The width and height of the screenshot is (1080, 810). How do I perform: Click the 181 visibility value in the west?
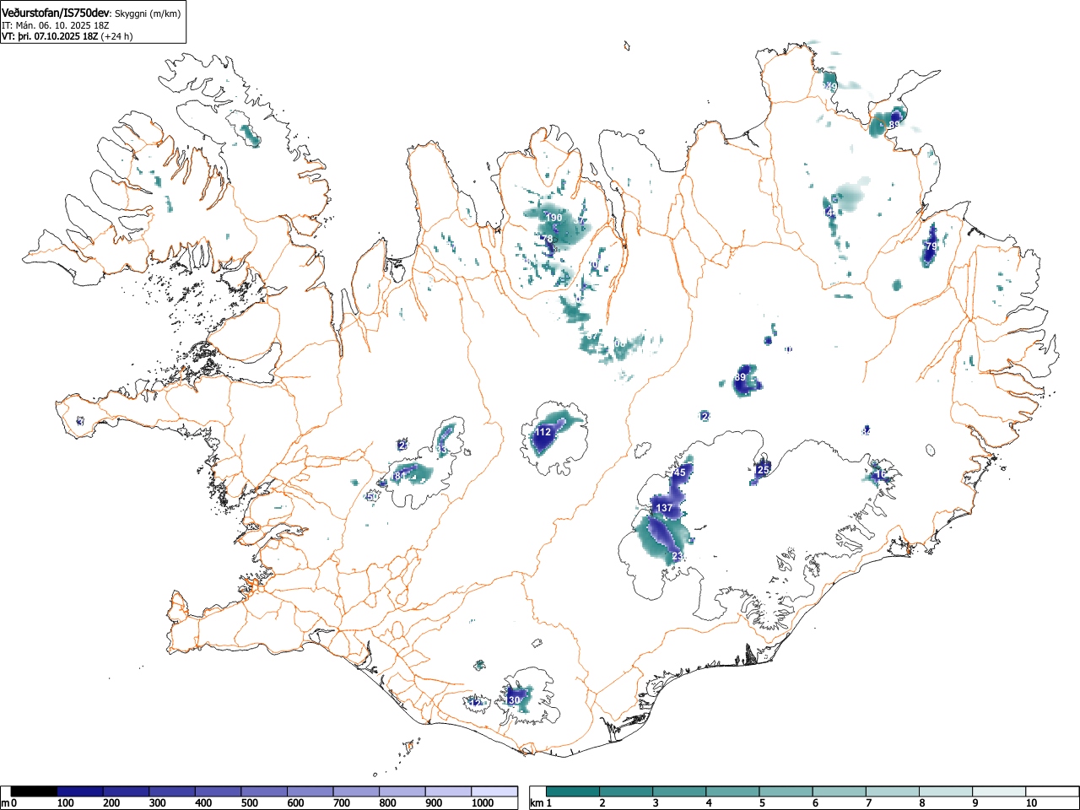[x=398, y=476]
